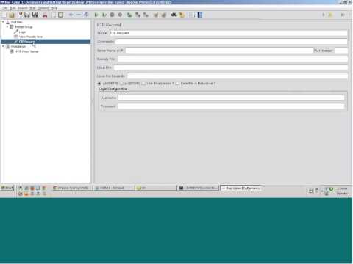Click the Reset Search icon
Viewport: 353px width, 264px height.
[182, 15]
